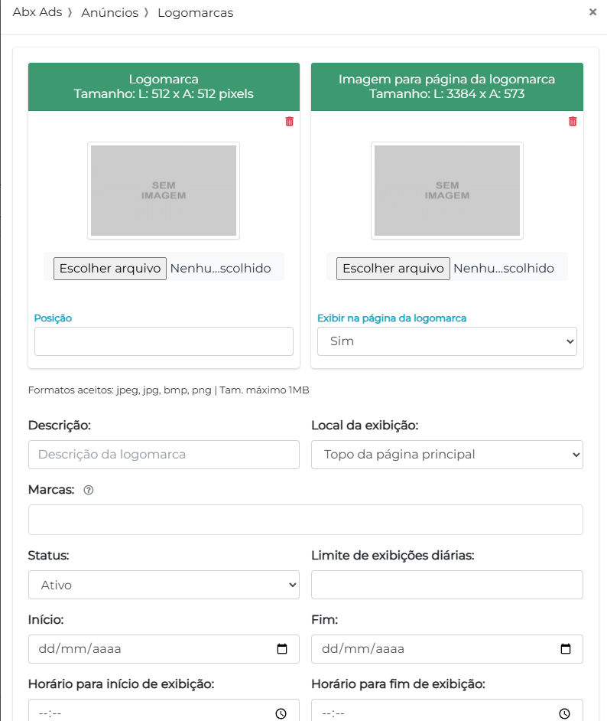Image resolution: width=607 pixels, height=721 pixels.
Task: Click Escolher arquivo for the logomarca page image
Action: click(393, 269)
